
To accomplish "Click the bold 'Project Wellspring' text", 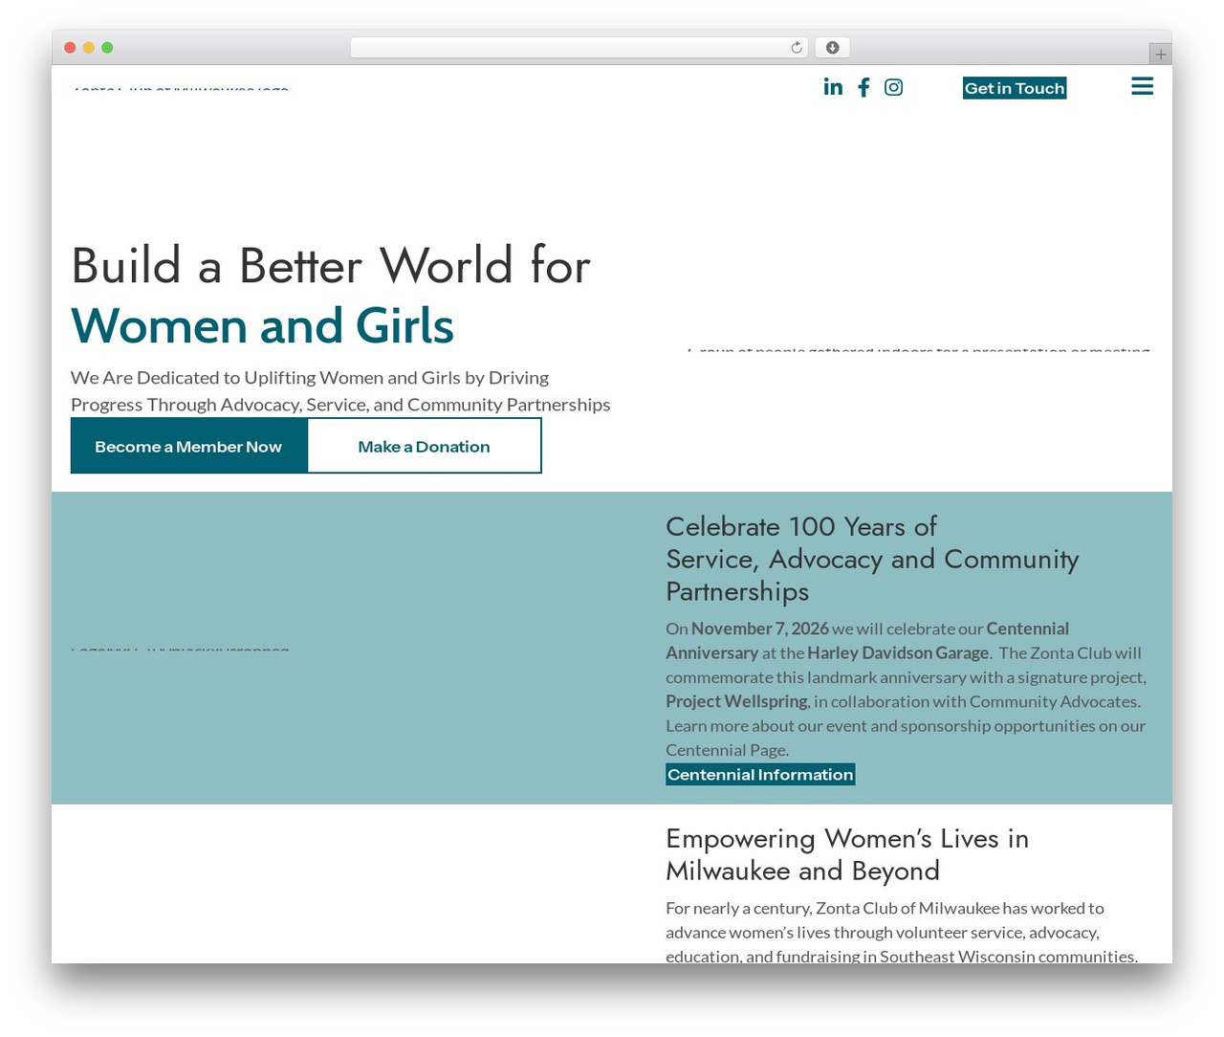I will pos(736,701).
